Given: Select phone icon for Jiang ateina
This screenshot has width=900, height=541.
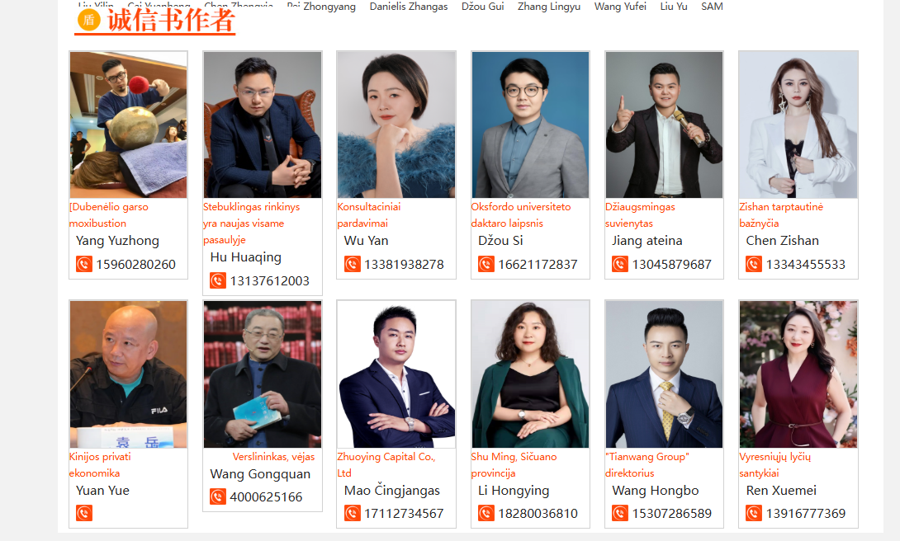Looking at the screenshot, I should [x=620, y=264].
